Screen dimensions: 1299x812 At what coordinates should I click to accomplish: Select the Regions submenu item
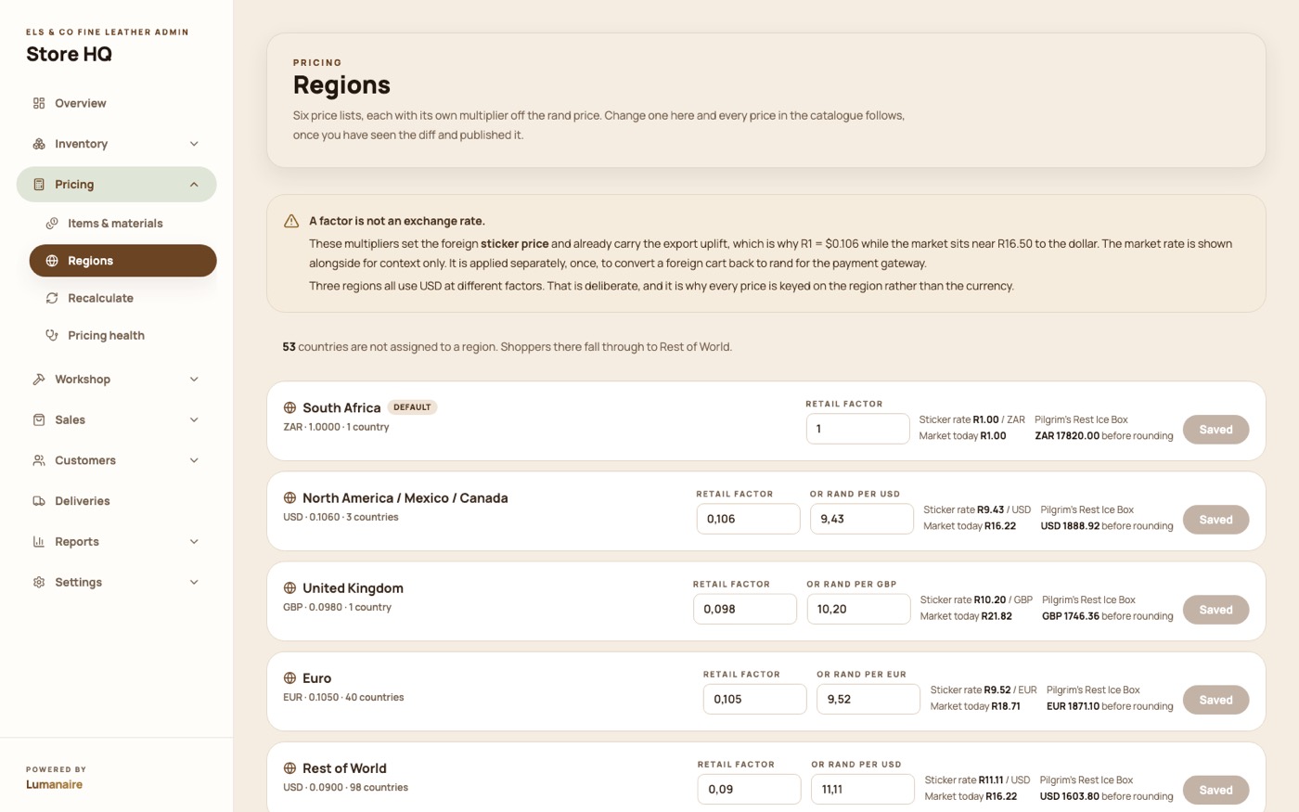tap(122, 261)
